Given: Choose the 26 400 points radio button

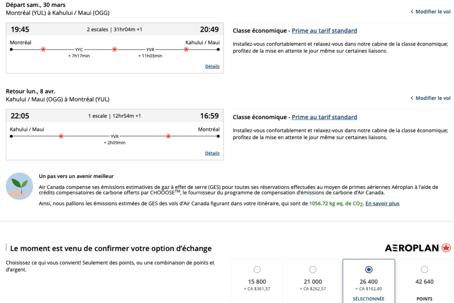Looking at the screenshot, I should click(368, 270).
